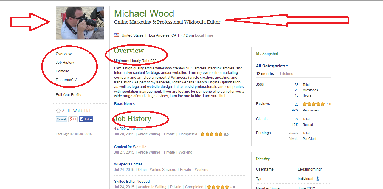
Task: Click the 26 reviews count
Action: [x=297, y=104]
